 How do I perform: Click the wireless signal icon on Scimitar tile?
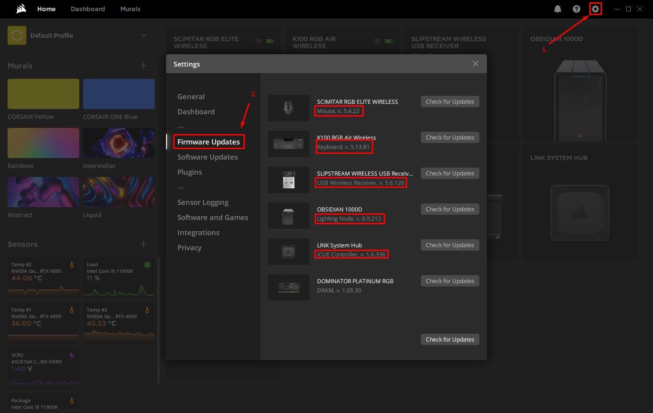pos(259,41)
